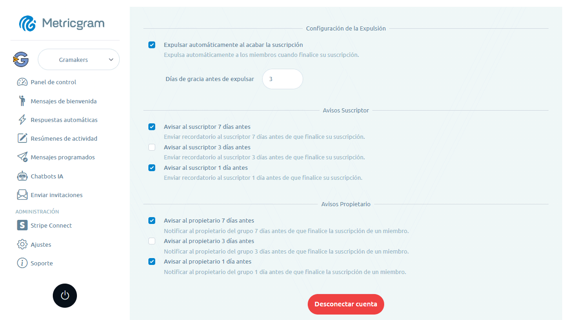The image size is (569, 320).
Task: Uncheck Expulsar automáticamente al acabar la suscripción
Action: [x=152, y=45]
